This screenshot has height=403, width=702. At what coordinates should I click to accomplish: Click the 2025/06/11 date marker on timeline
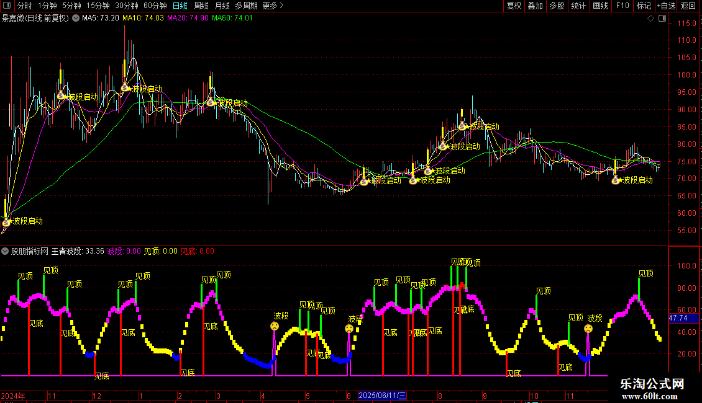(383, 396)
